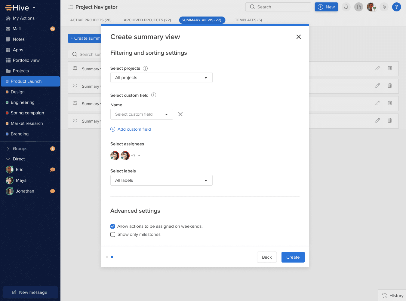Uncheck allow actions assigned on weekends
This screenshot has height=301, width=406.
click(x=112, y=226)
